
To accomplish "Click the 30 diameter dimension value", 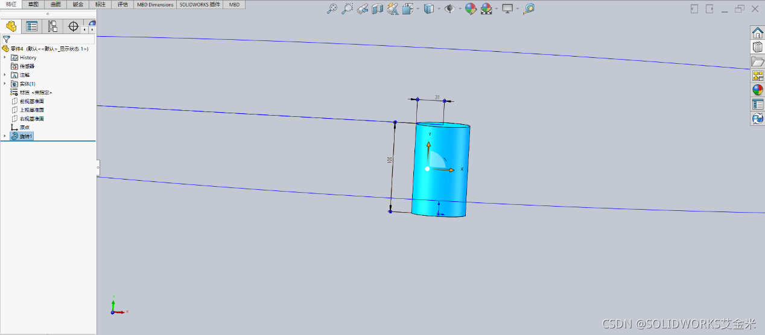I will [x=437, y=97].
